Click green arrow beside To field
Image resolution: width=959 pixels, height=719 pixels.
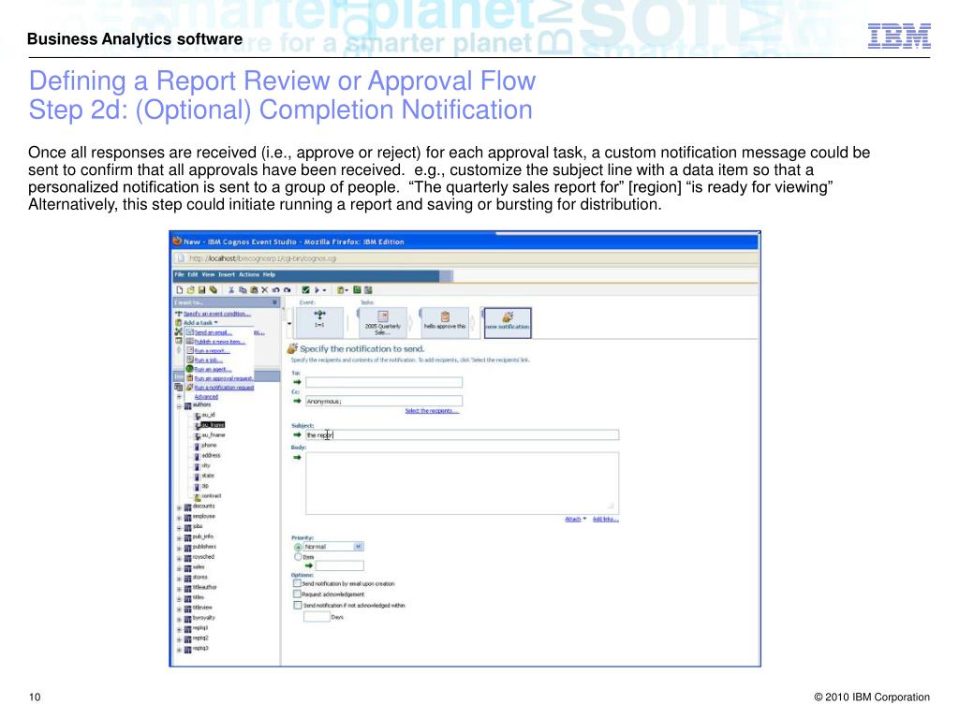tap(297, 382)
